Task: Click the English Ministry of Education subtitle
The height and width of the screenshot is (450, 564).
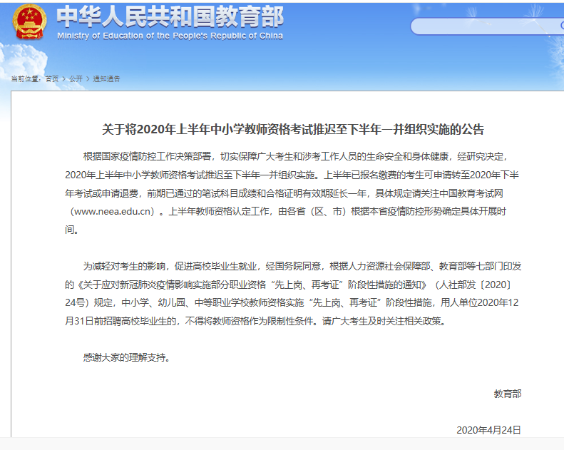Action: pyautogui.click(x=170, y=36)
